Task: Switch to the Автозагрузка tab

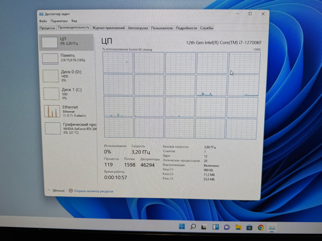Action: click(138, 28)
